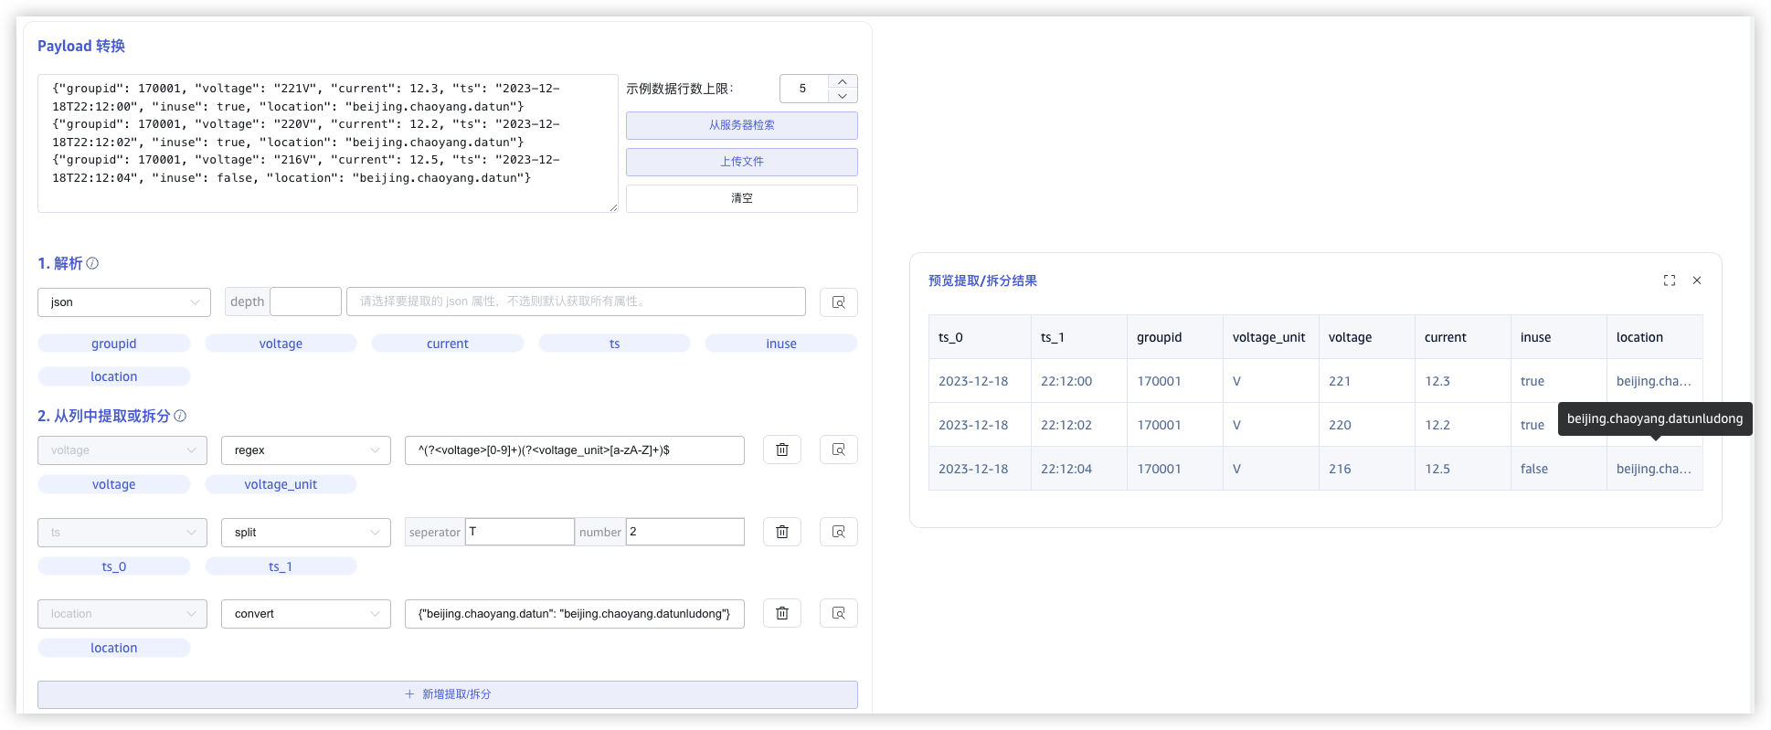Preview the ts split result
This screenshot has width=1771, height=730.
[838, 532]
